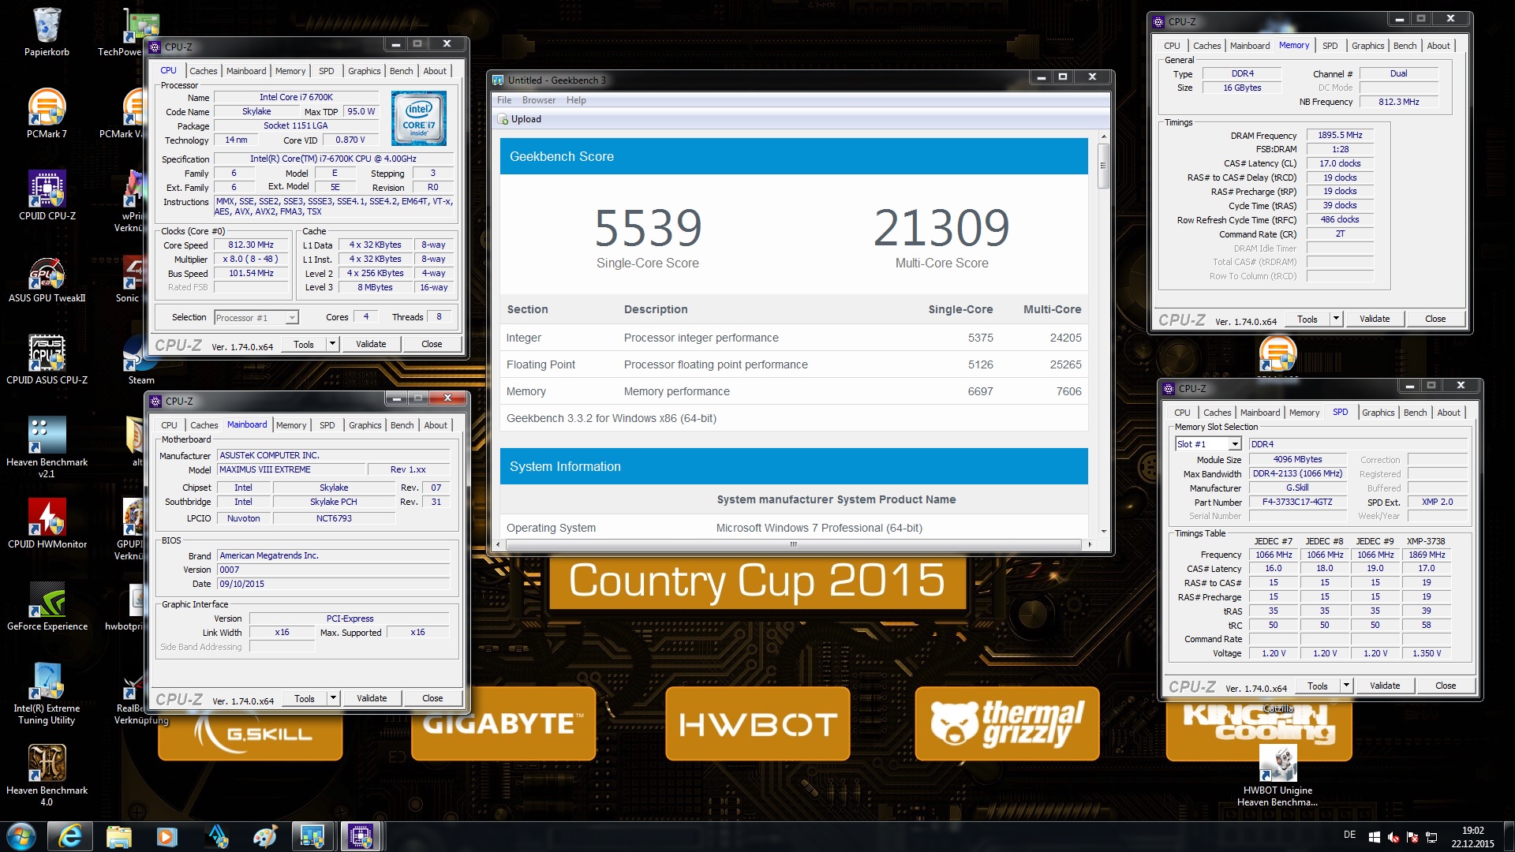This screenshot has width=1515, height=852.
Task: Click the Geekbench horizontal scrollbar
Action: [x=793, y=544]
